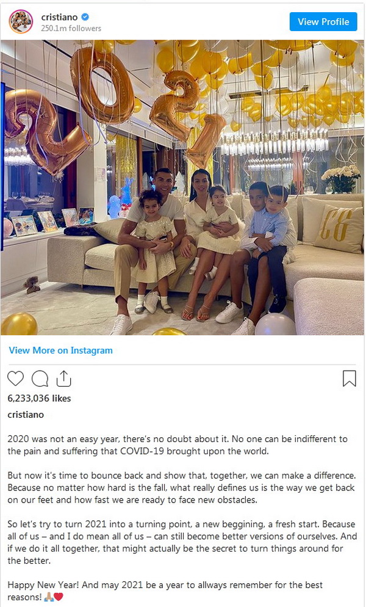Viewport: 366px width, 607px height.
Task: Click the View Profile button
Action: pyautogui.click(x=323, y=22)
